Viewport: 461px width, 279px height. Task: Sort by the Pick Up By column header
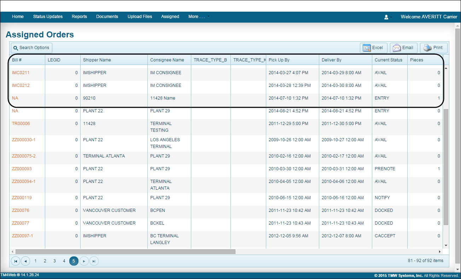(293, 60)
